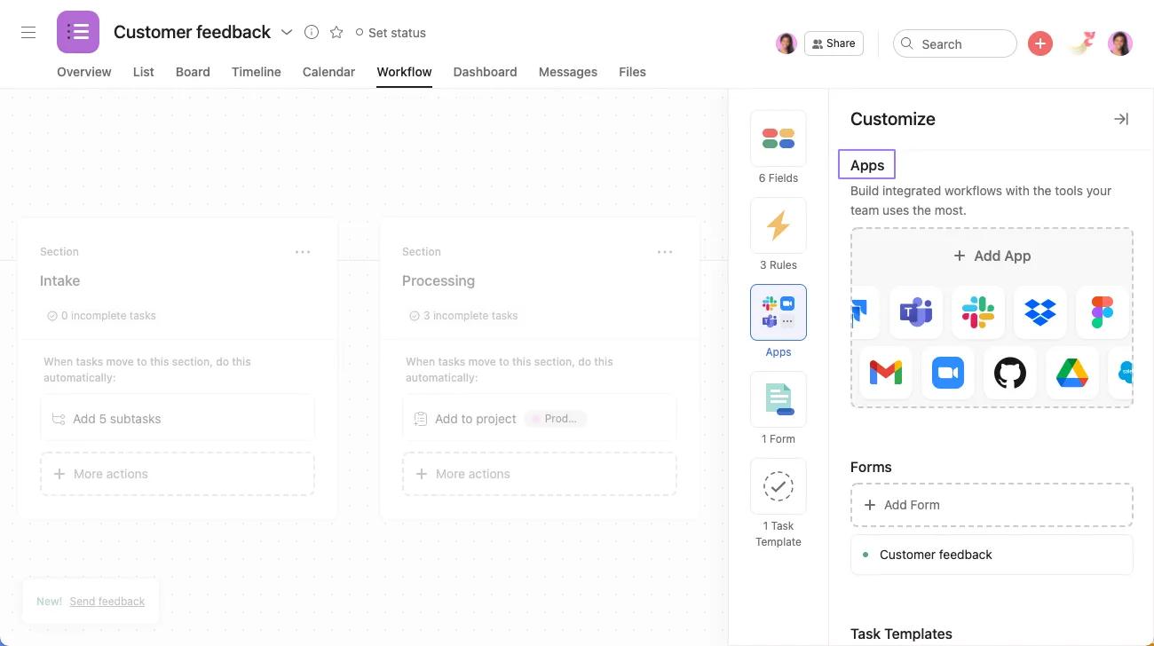This screenshot has width=1154, height=646.
Task: Star the Customer feedback project
Action: 336,32
